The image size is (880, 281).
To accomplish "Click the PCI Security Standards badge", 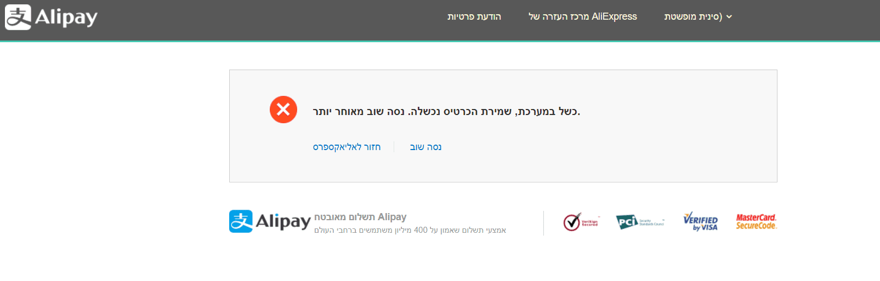I will pos(639,222).
